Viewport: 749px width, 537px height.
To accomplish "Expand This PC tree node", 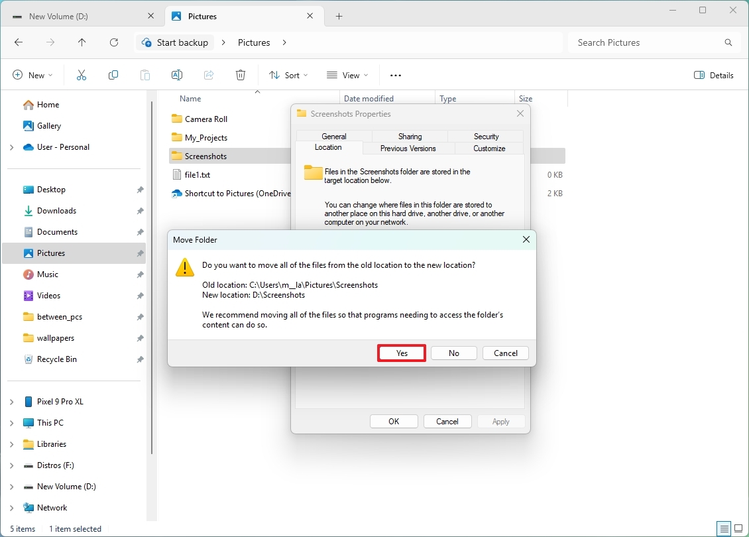I will (x=11, y=423).
